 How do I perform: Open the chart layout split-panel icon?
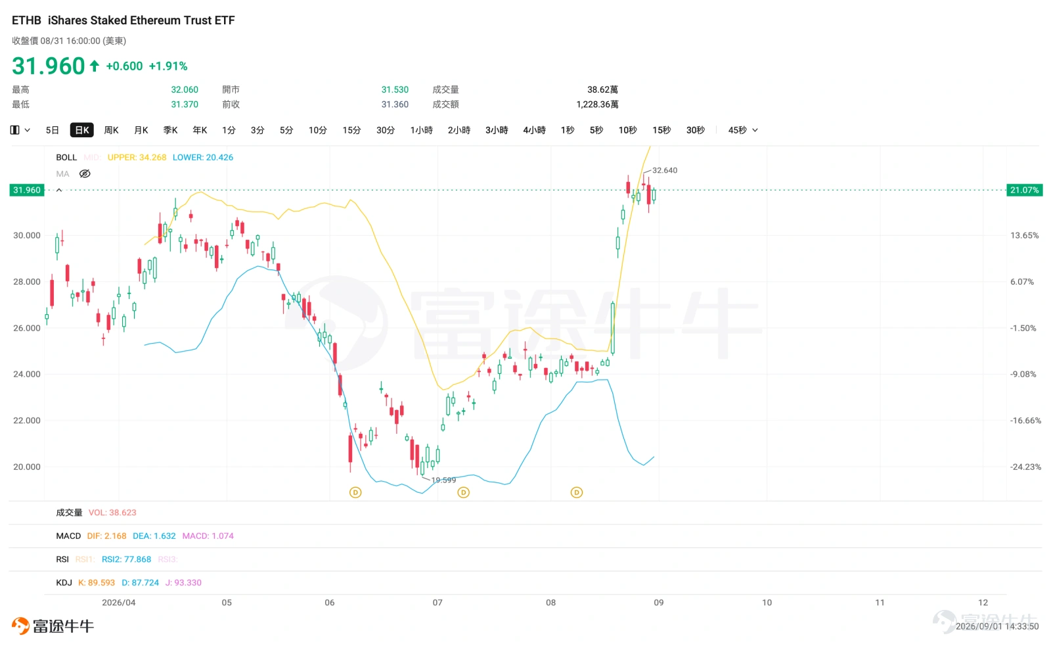15,130
